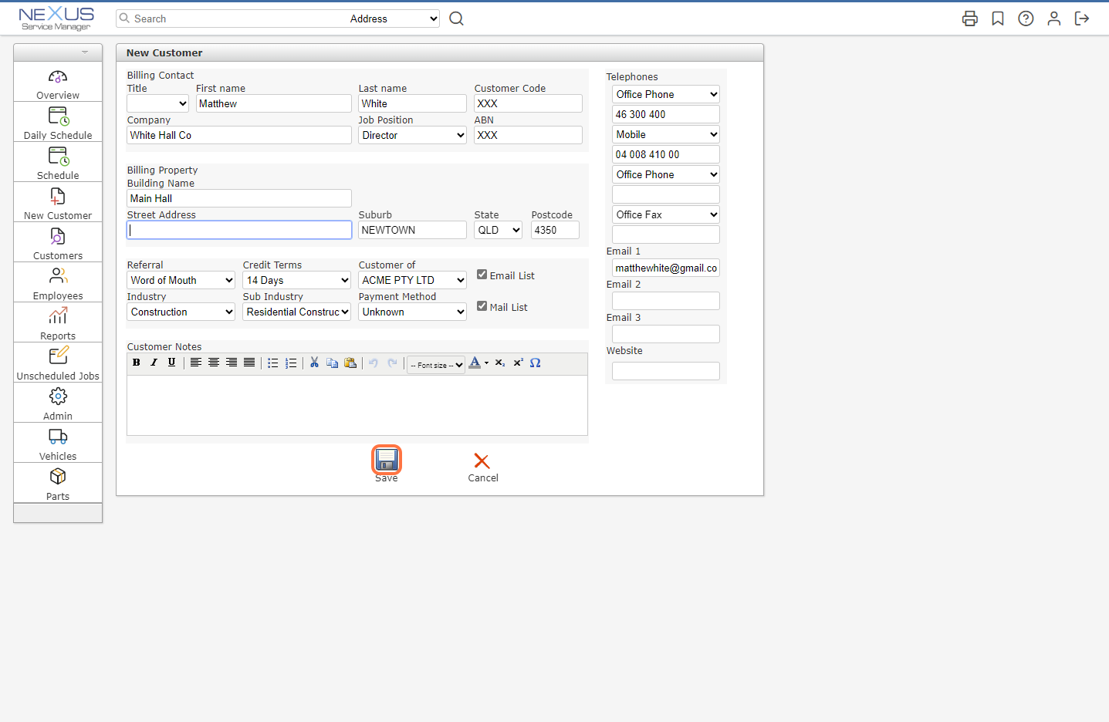Go to Daily Schedule
The height and width of the screenshot is (722, 1109).
pyautogui.click(x=58, y=122)
